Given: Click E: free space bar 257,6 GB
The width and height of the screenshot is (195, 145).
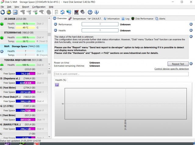Looking at the screenshot, I should point(26,92).
